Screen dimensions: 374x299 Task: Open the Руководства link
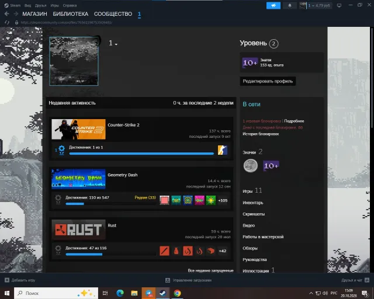coord(255,260)
